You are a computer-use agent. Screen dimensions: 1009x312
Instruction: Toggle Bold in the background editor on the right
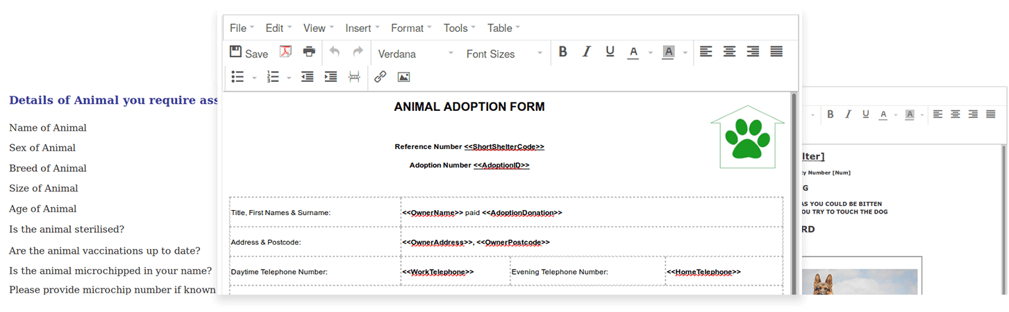(830, 114)
